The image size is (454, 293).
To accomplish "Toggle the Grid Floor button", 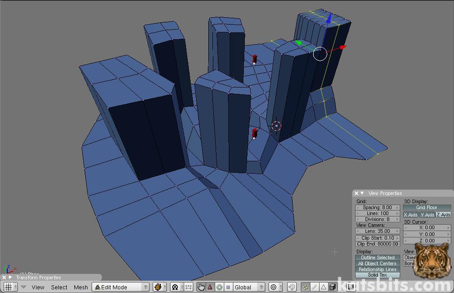I will pos(427,207).
